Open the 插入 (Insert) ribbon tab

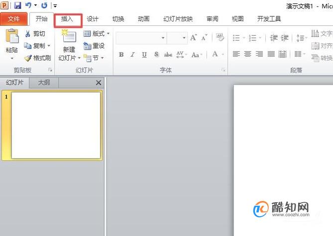(67, 19)
